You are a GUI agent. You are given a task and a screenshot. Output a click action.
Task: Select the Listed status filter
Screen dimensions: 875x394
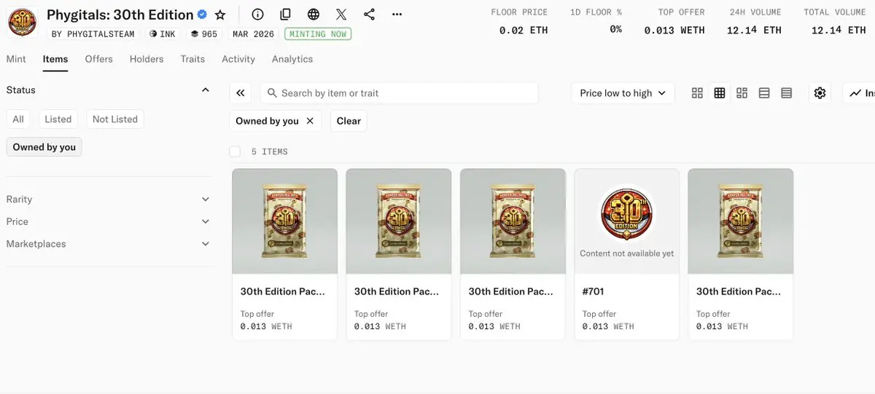tap(58, 119)
